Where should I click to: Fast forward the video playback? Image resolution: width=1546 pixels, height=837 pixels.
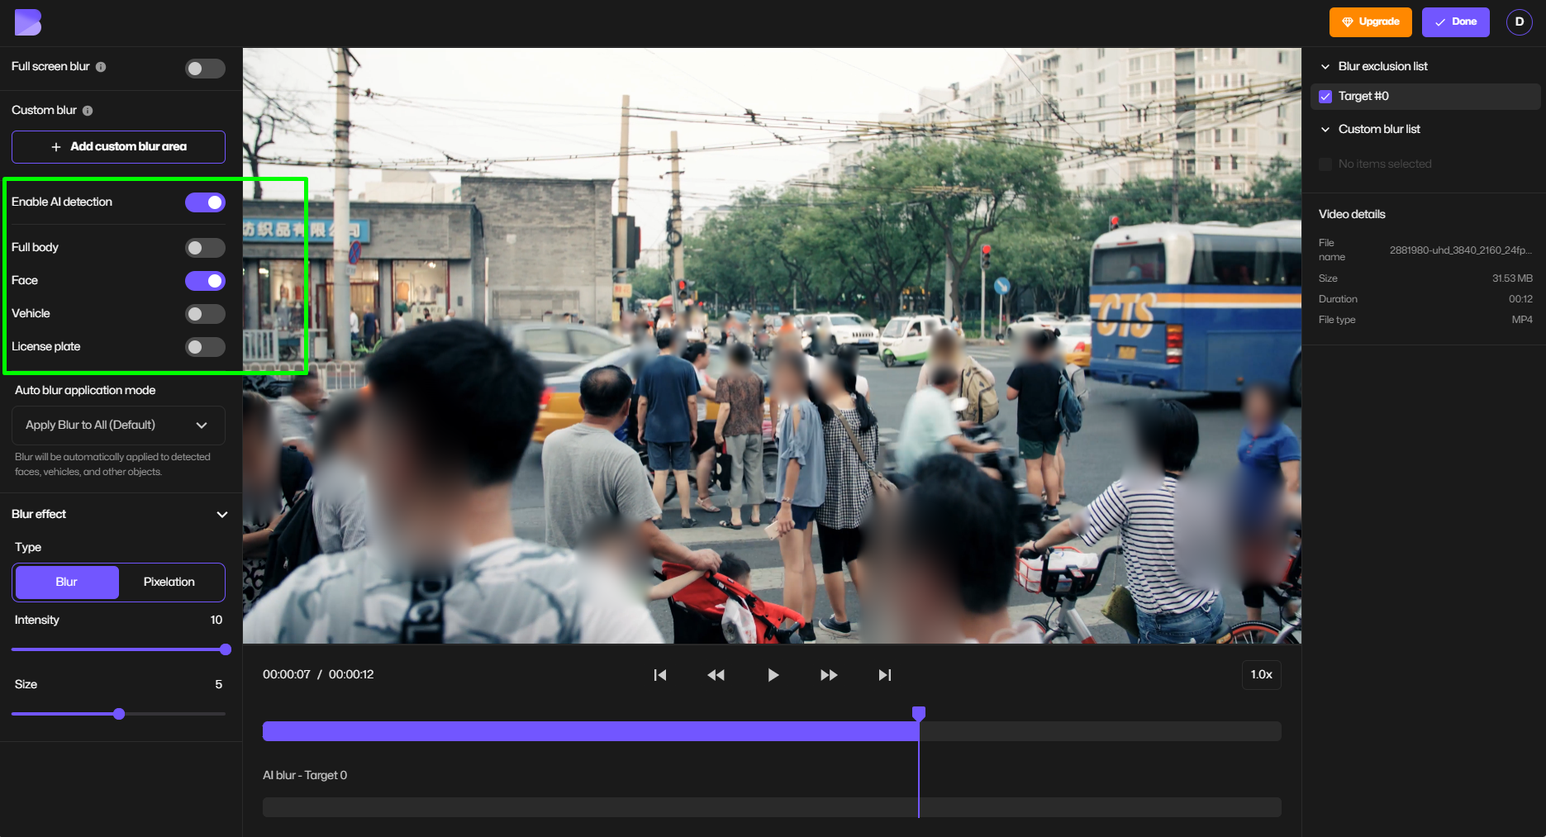click(828, 674)
